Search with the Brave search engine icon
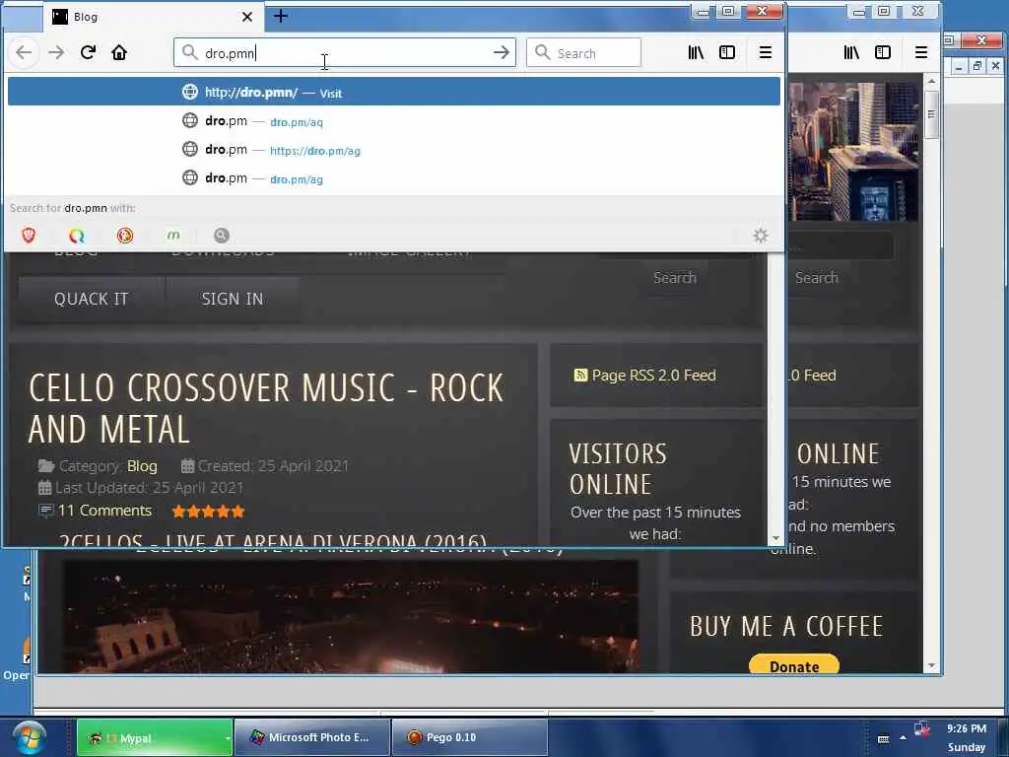 [29, 236]
